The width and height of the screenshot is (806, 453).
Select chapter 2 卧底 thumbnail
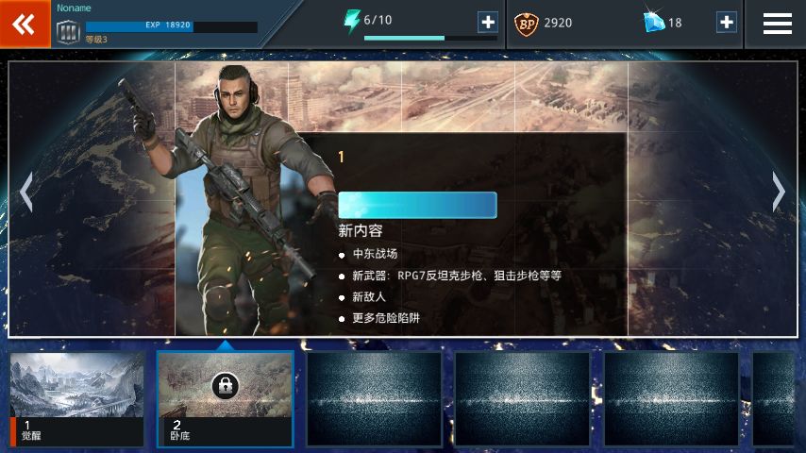(x=226, y=399)
